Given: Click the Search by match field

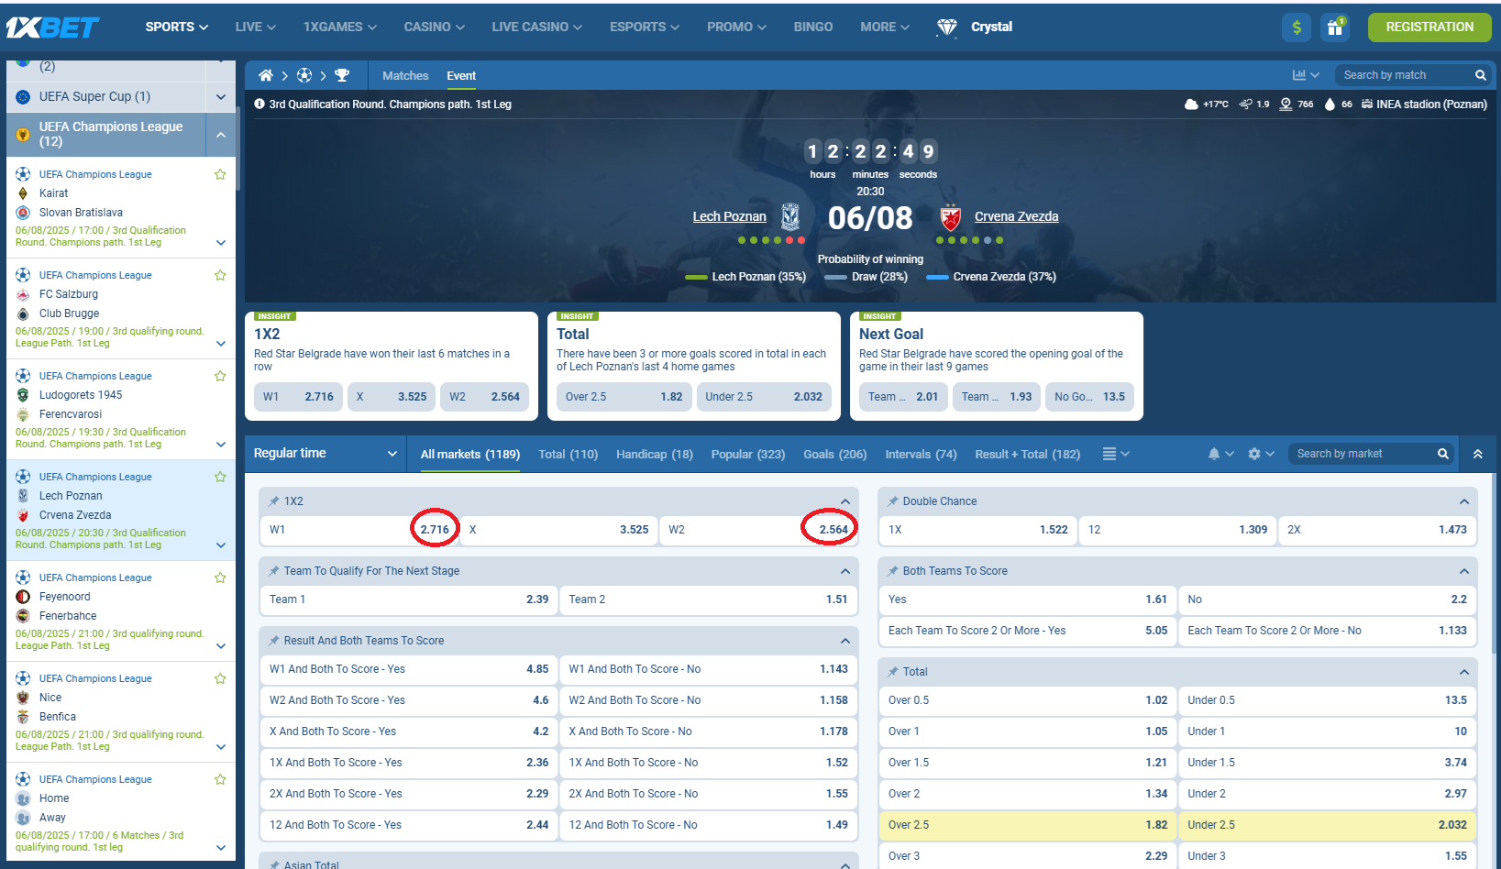Looking at the screenshot, I should 1403,75.
